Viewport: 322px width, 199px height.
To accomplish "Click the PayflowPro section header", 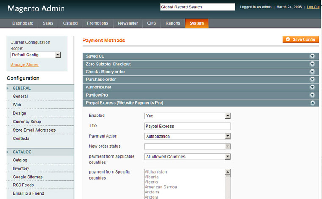I will coord(201,95).
